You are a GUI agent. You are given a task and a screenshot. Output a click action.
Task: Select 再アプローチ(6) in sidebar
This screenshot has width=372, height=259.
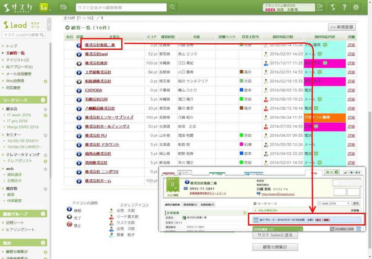[x=19, y=67]
